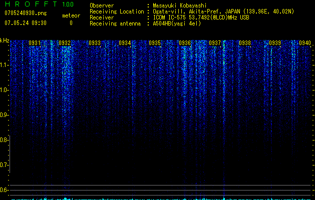Click the 1.1 frequency axis label
This screenshot has width=315, height=200.
coord(4,65)
